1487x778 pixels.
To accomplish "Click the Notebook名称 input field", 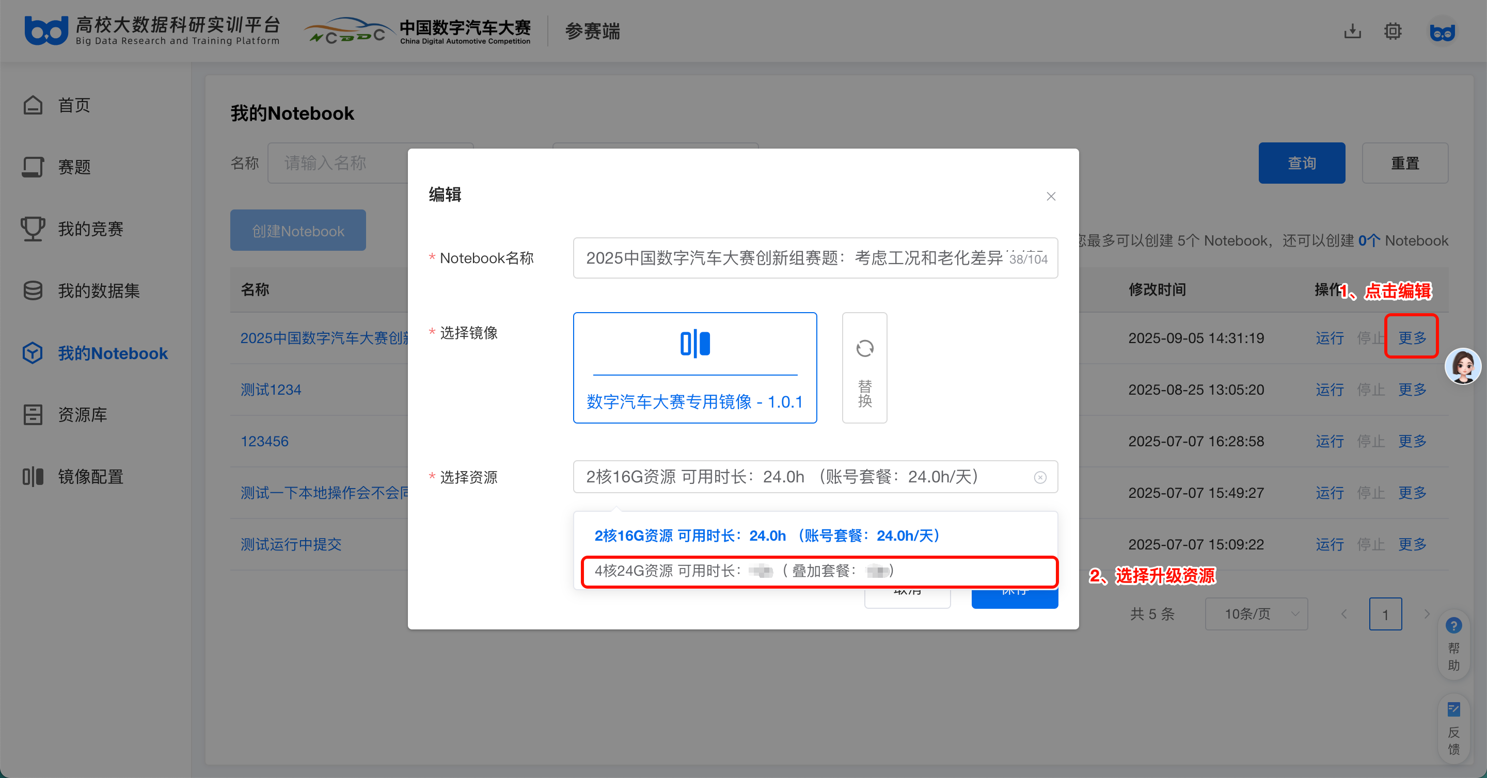I will point(815,258).
